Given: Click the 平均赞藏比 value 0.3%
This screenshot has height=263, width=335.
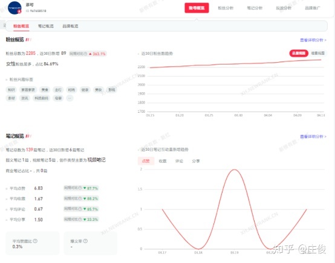Looking at the screenshot, I should [x=18, y=247].
